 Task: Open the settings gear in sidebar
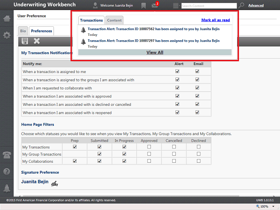tap(7, 35)
